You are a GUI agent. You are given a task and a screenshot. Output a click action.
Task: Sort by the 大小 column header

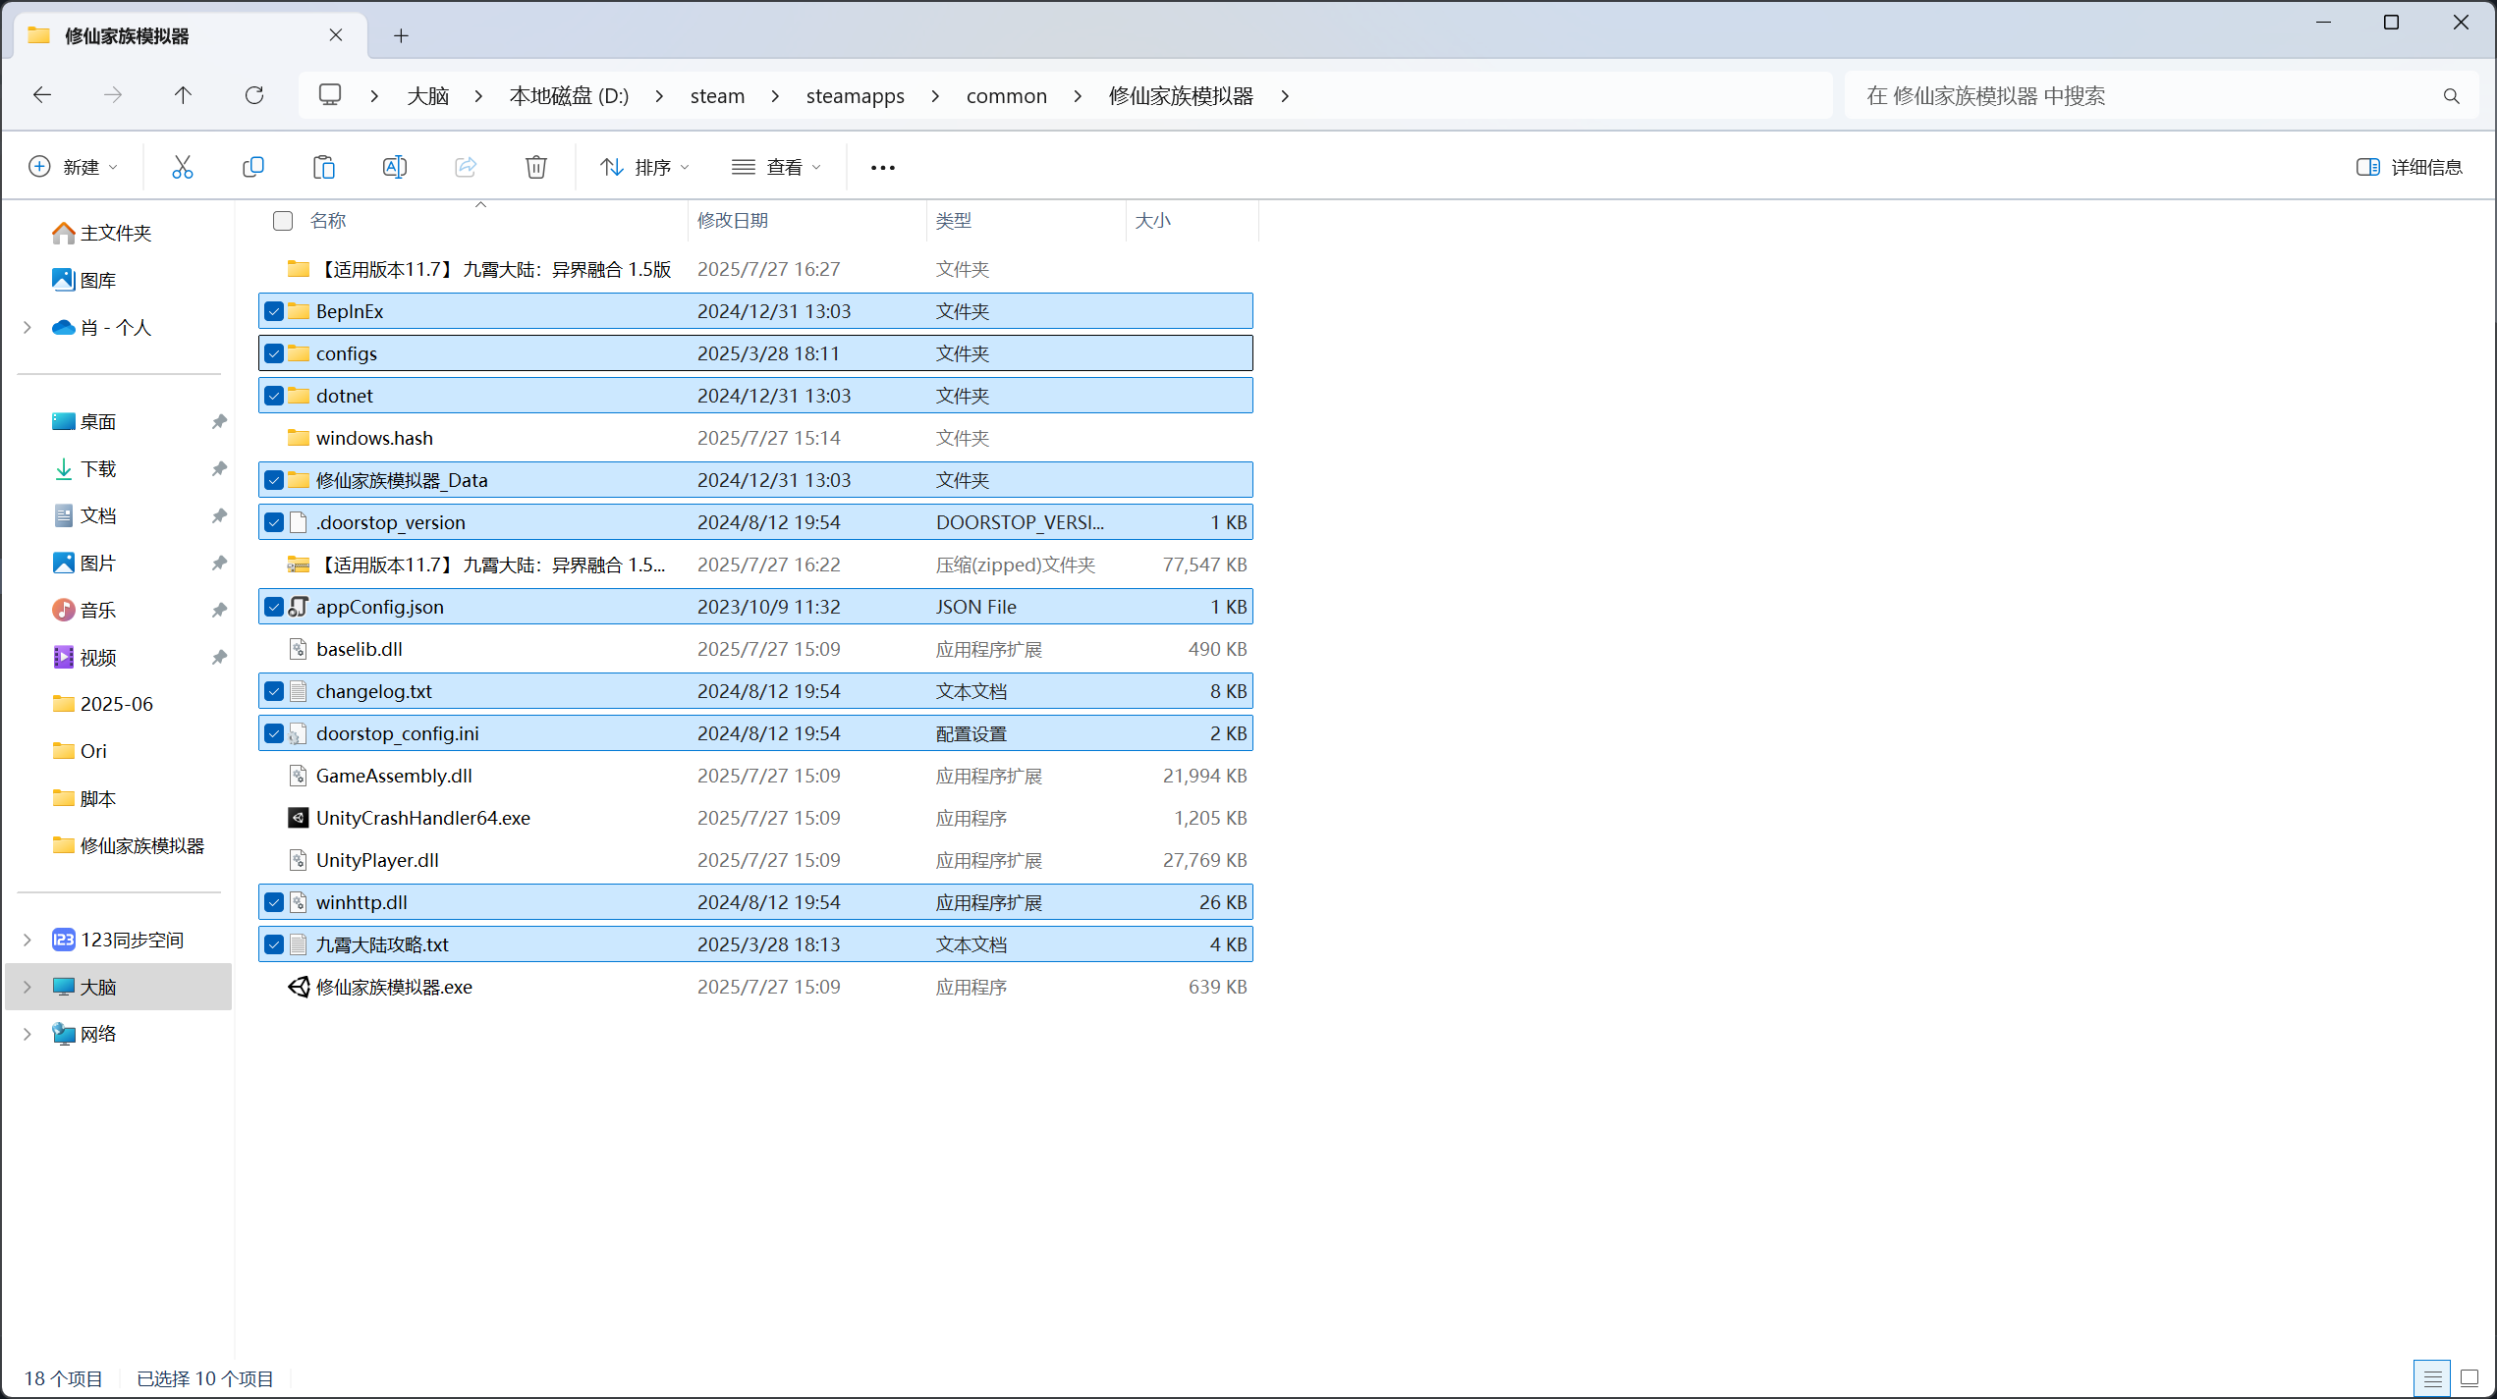point(1192,221)
